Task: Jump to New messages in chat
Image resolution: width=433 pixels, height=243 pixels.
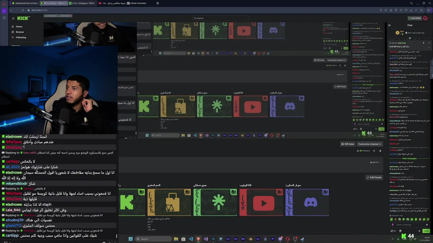Action: tap(409, 159)
